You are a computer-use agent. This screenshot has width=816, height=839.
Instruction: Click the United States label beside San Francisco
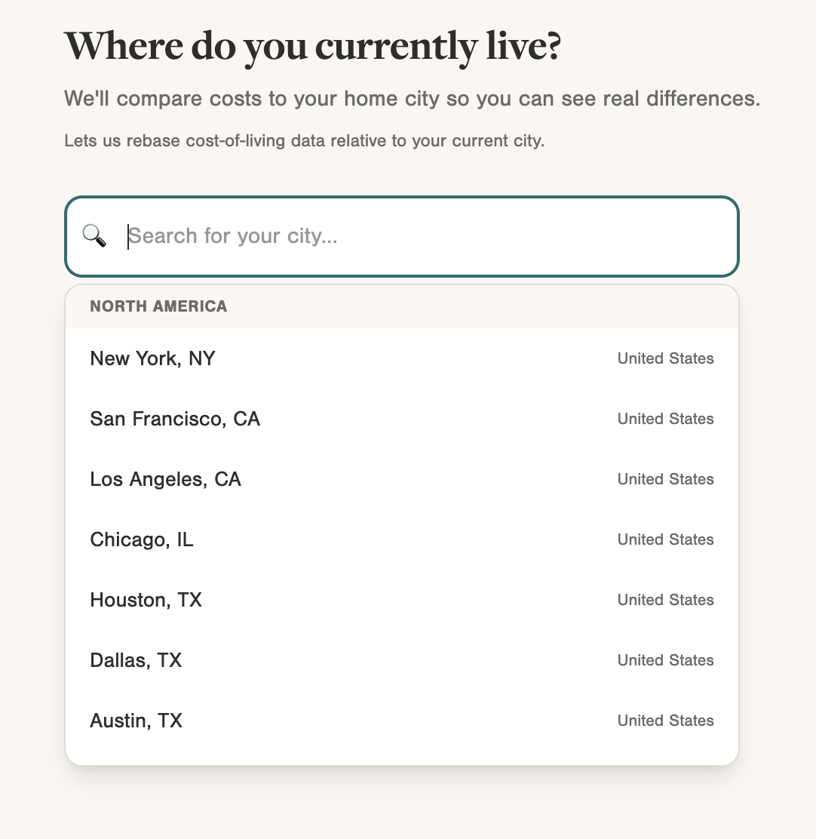click(665, 419)
